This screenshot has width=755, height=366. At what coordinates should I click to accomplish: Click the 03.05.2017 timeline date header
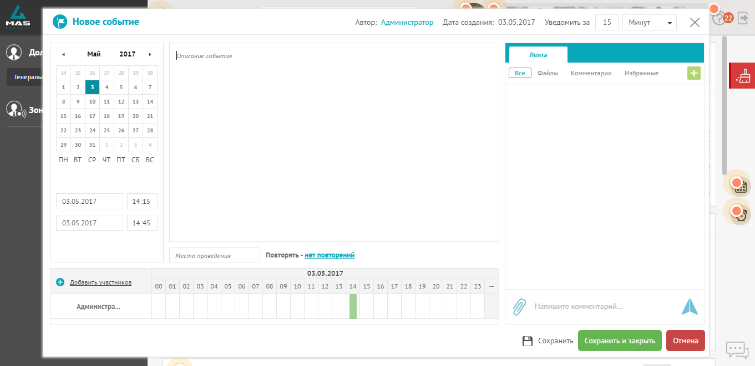pos(325,274)
